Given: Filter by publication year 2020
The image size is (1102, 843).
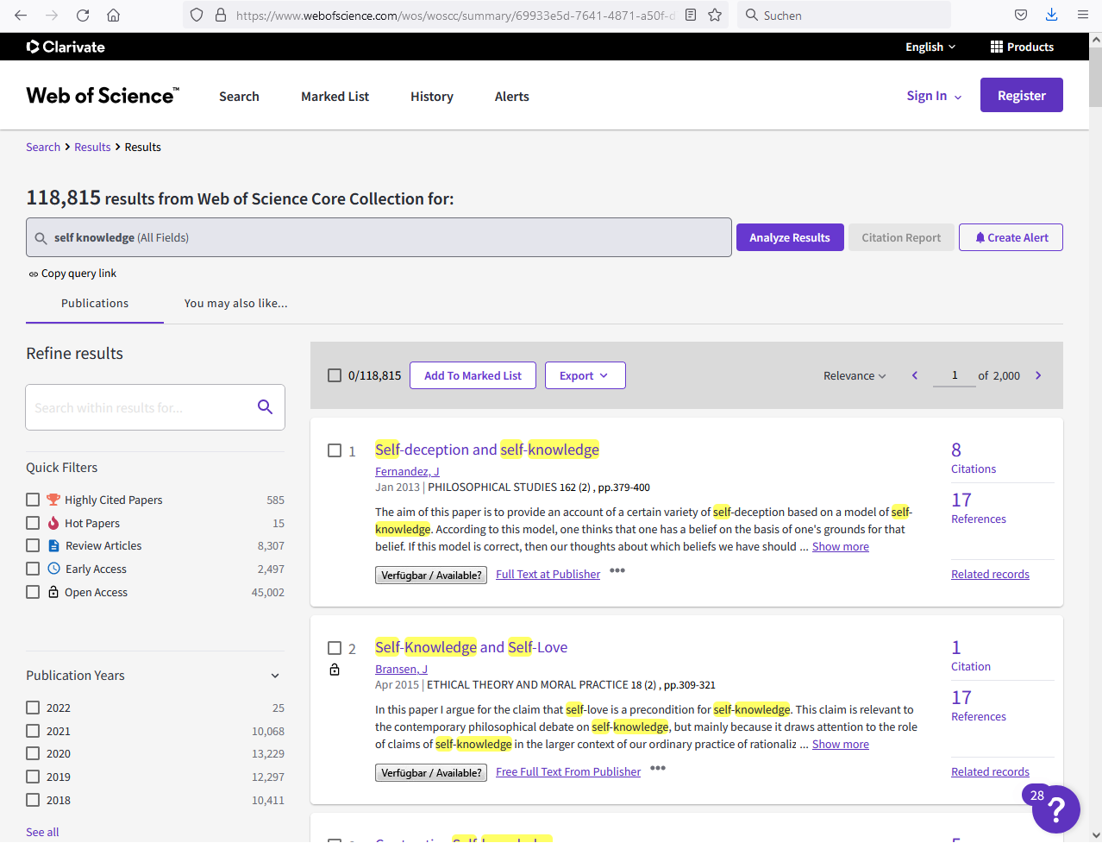Looking at the screenshot, I should coord(33,753).
